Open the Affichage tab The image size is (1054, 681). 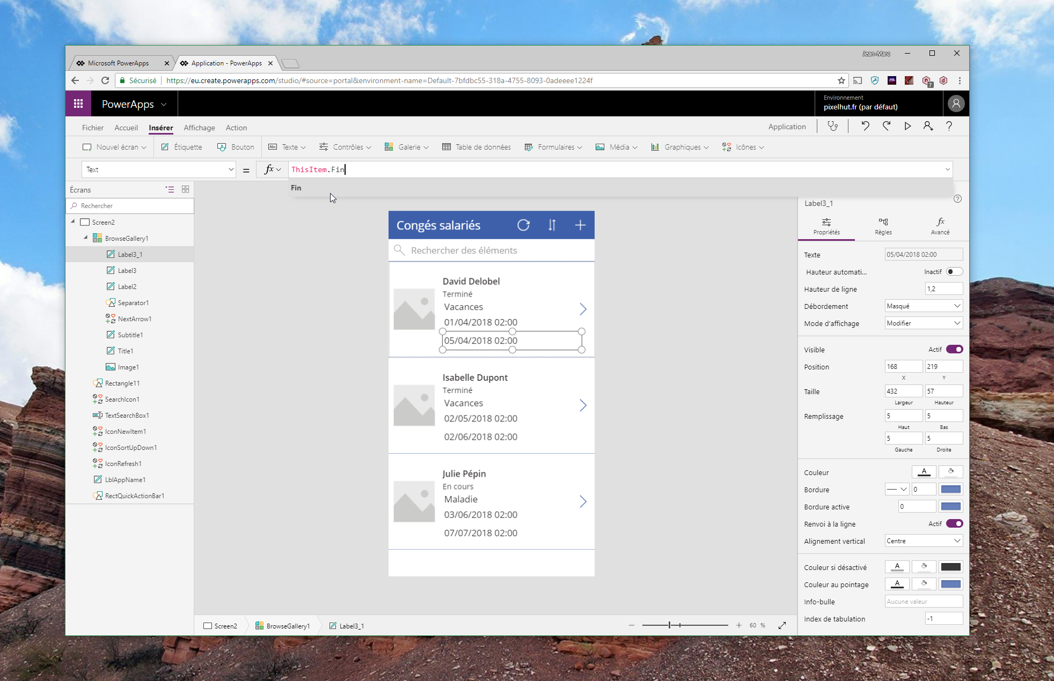pyautogui.click(x=199, y=128)
